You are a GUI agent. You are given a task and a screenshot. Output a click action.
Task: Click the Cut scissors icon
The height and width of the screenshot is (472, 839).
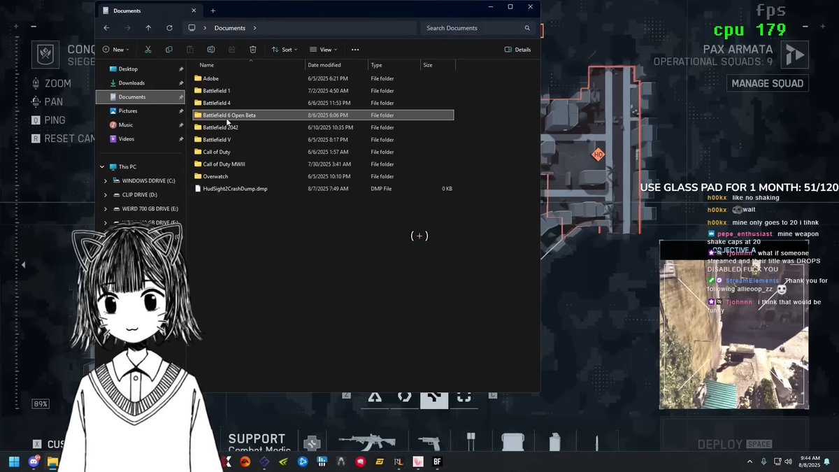coord(148,50)
